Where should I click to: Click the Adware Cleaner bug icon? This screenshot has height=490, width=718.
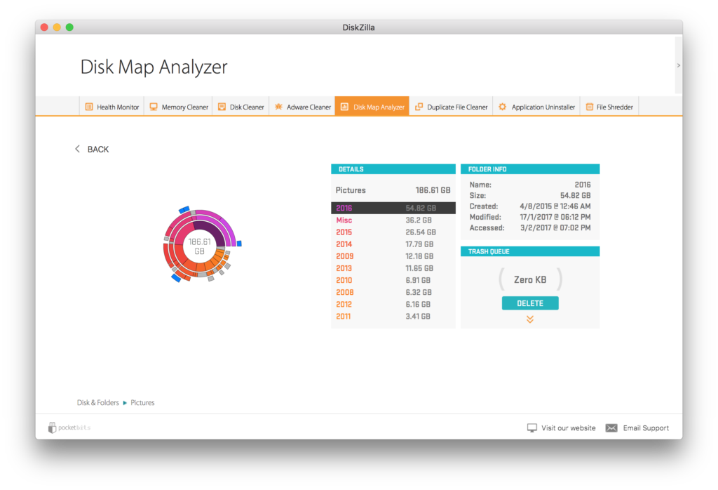[278, 107]
